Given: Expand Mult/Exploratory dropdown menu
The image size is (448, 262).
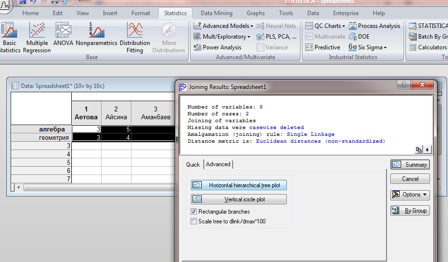Looking at the screenshot, I should tap(222, 37).
